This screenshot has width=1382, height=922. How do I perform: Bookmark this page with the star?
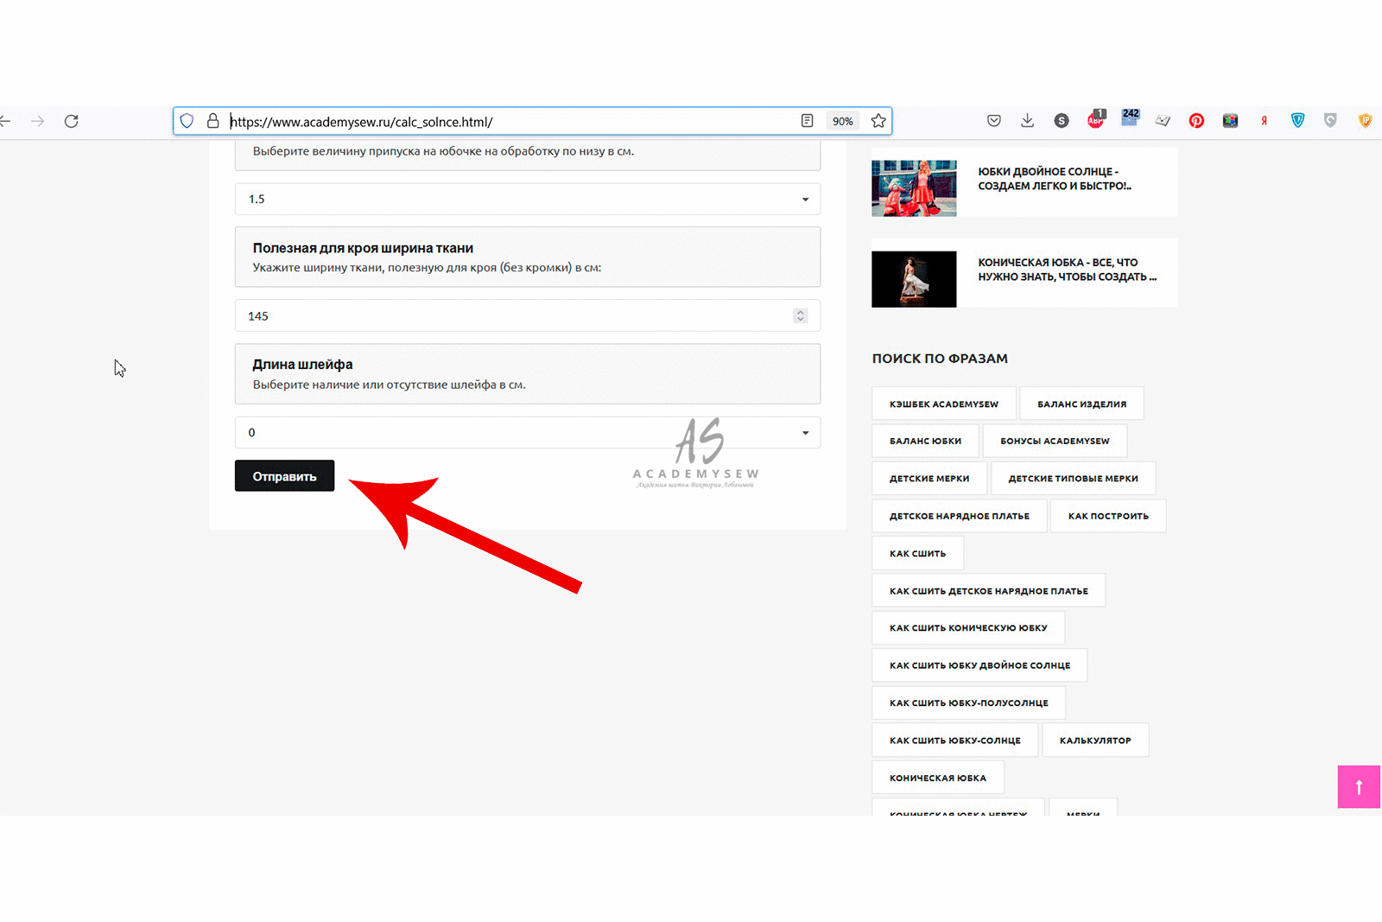(878, 121)
